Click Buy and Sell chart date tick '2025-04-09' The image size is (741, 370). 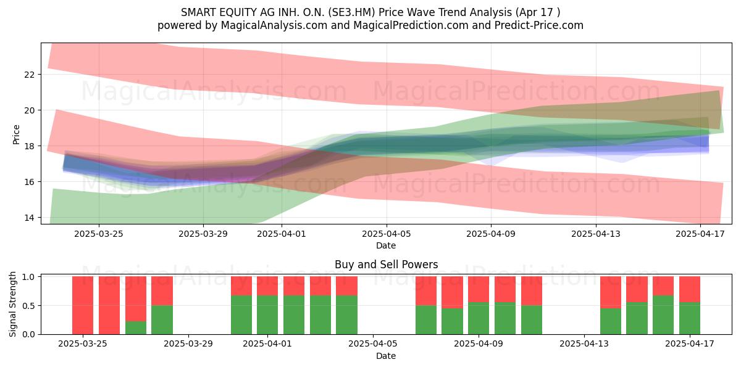[x=479, y=344]
